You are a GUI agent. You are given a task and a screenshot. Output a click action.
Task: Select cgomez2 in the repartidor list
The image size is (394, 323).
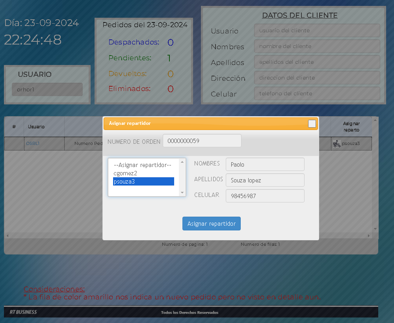tap(125, 173)
